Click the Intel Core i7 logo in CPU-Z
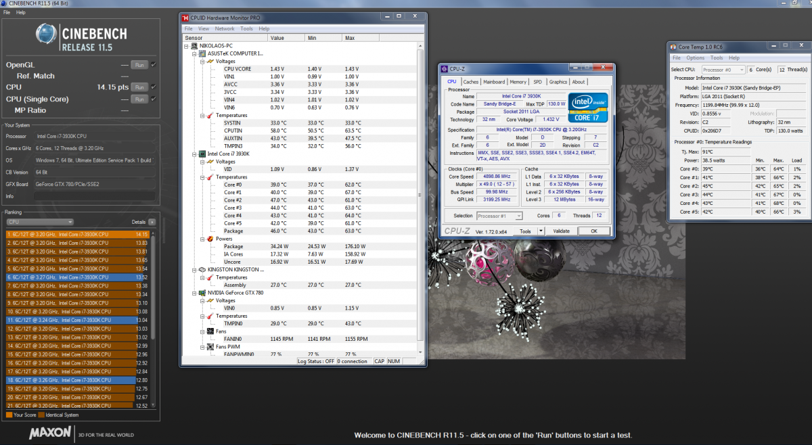 pos(587,107)
